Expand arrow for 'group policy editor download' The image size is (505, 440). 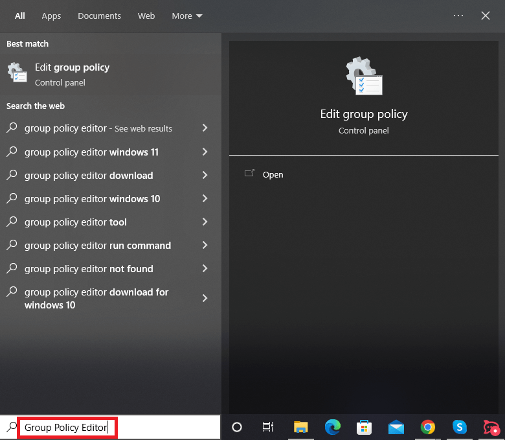click(x=205, y=175)
